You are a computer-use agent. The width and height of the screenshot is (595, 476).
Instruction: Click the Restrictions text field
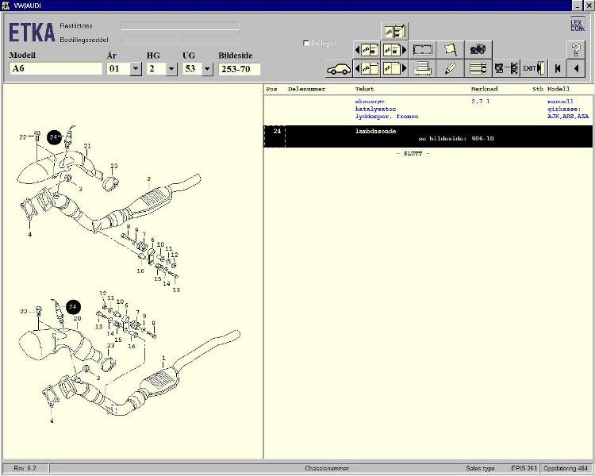click(179, 25)
